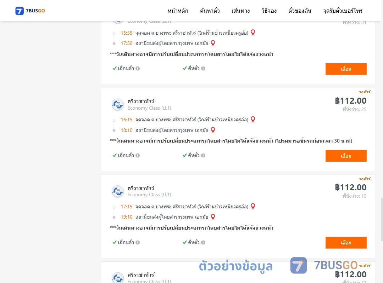Image resolution: width=383 pixels, height=283 pixels.
Task: Click ที่นั่งว่าง: 19 seat availability
Action: [x=354, y=196]
